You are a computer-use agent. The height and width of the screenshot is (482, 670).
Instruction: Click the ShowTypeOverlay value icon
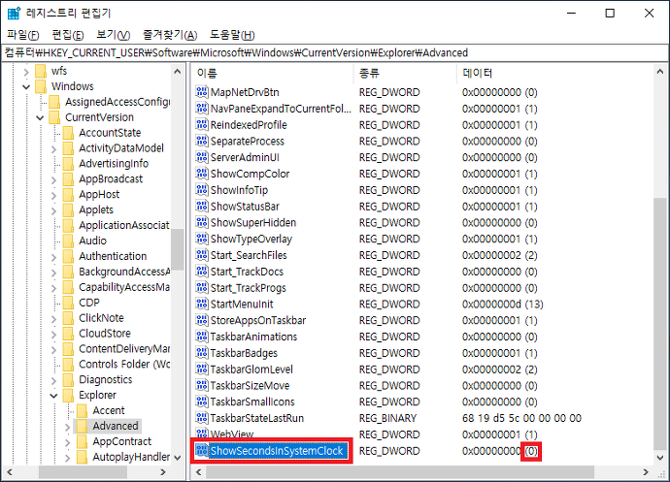point(202,239)
